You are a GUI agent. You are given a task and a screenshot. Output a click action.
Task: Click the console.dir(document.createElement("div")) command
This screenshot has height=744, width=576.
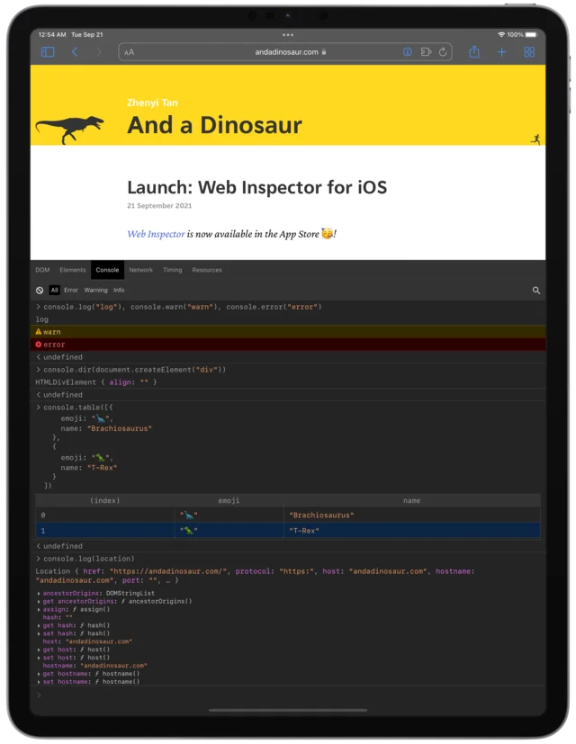click(134, 369)
